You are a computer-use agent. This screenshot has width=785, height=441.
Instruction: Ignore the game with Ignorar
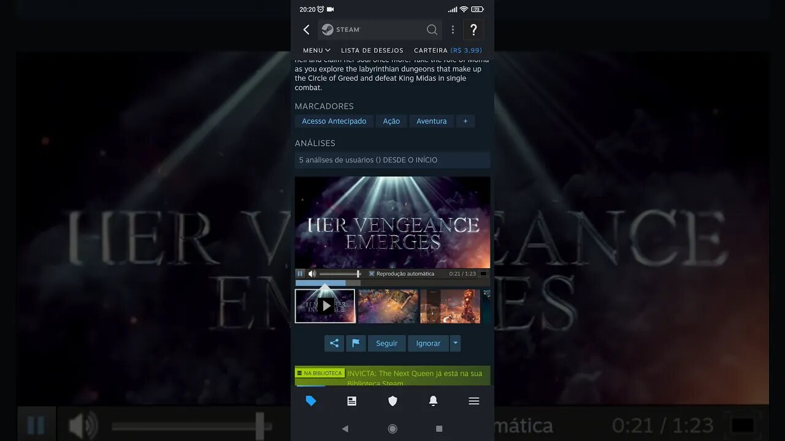(x=428, y=343)
